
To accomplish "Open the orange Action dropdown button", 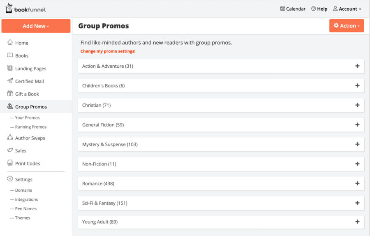I will pyautogui.click(x=347, y=26).
